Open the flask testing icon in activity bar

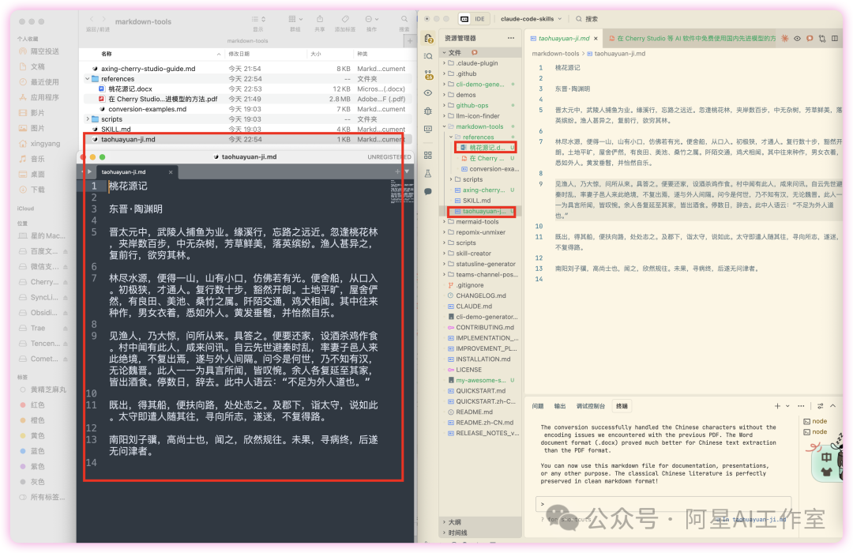tap(428, 173)
